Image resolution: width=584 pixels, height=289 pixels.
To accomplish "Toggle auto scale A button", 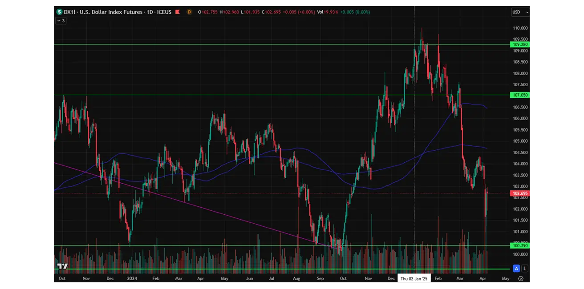I will (516, 268).
